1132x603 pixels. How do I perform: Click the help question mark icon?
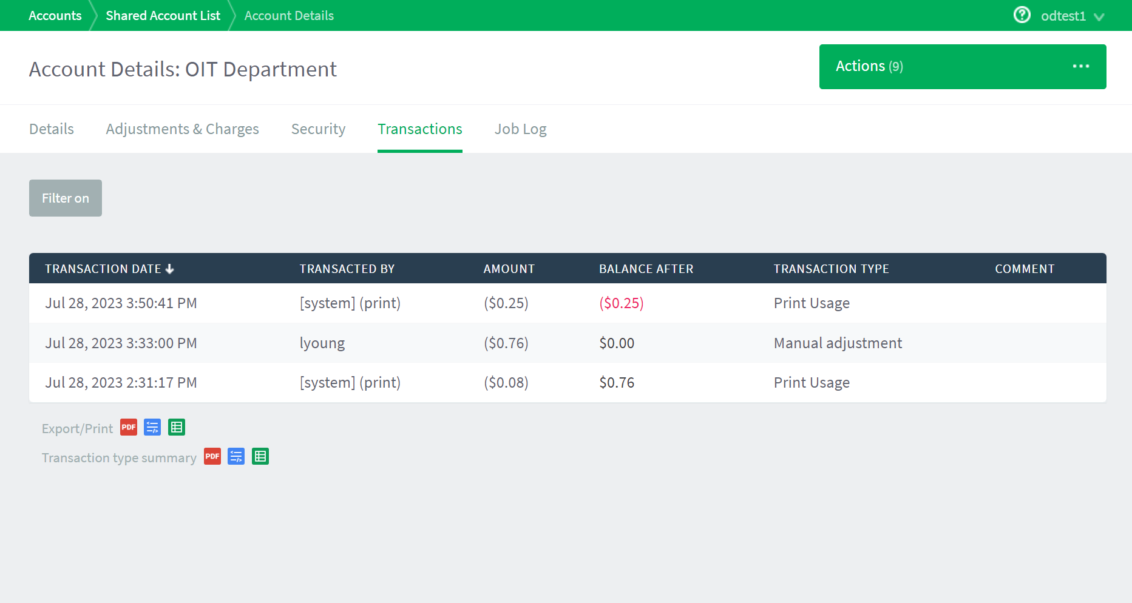tap(1022, 15)
